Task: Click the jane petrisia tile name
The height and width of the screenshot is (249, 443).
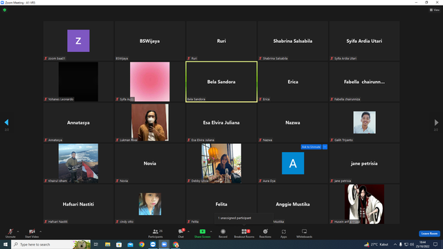Action: [364, 163]
